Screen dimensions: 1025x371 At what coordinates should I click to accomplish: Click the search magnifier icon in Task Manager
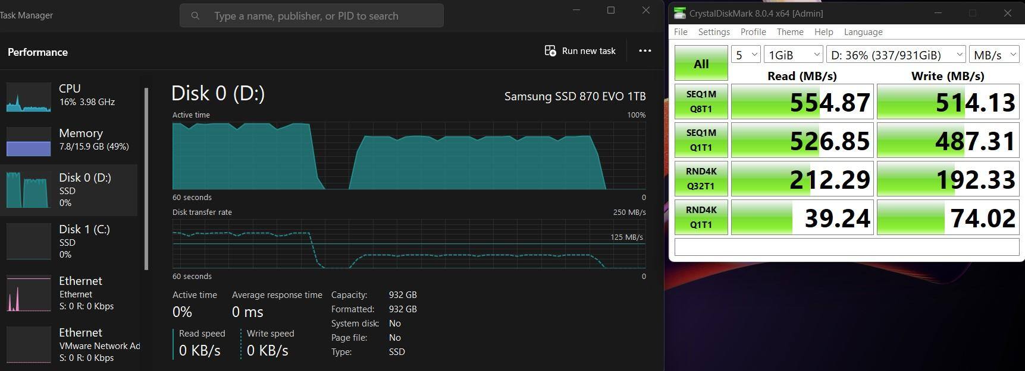coord(195,16)
